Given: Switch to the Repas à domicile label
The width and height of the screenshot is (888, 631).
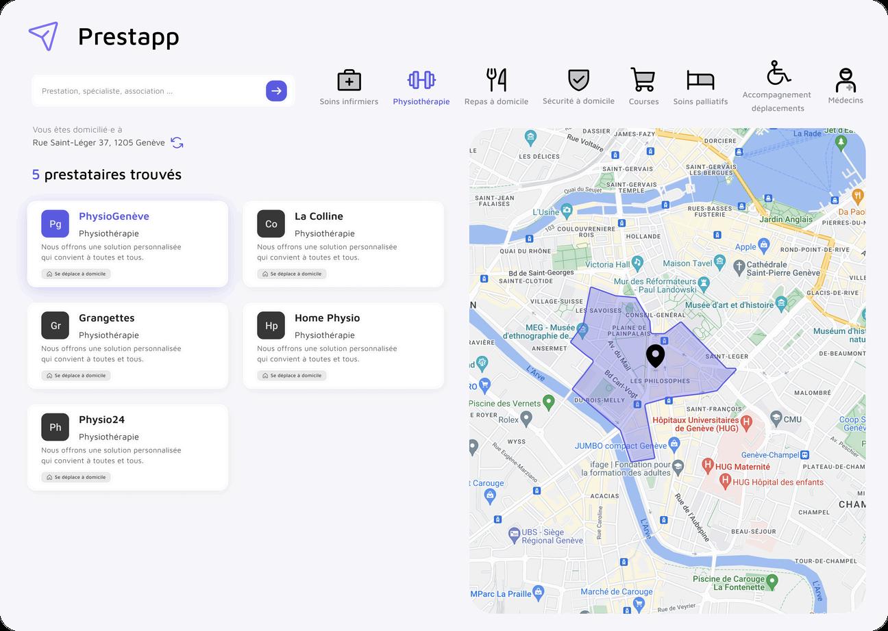Looking at the screenshot, I should (x=496, y=101).
